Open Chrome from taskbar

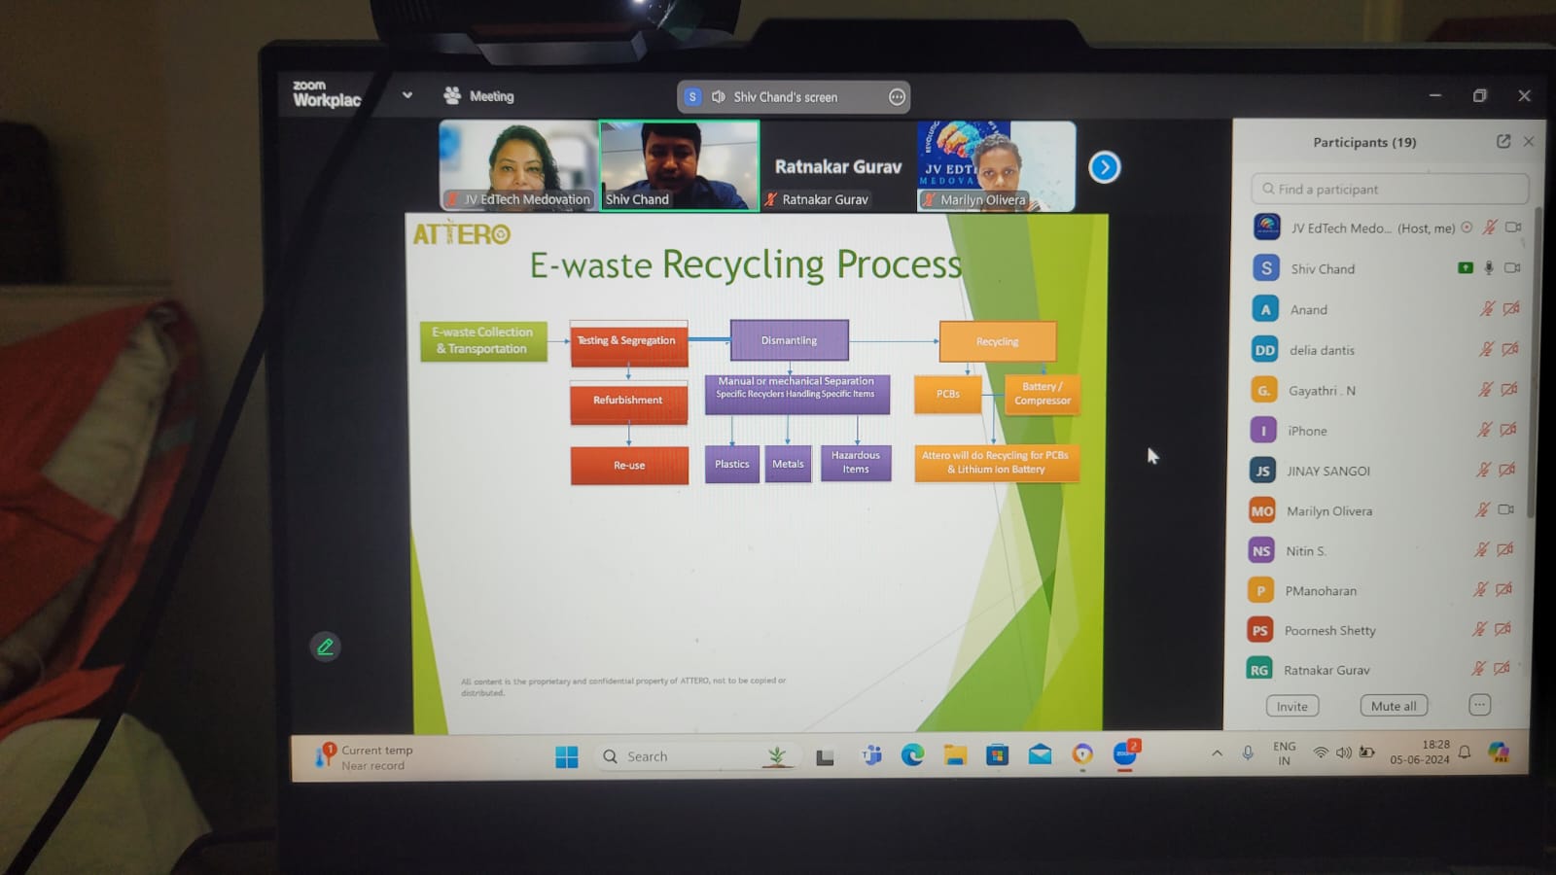1082,755
